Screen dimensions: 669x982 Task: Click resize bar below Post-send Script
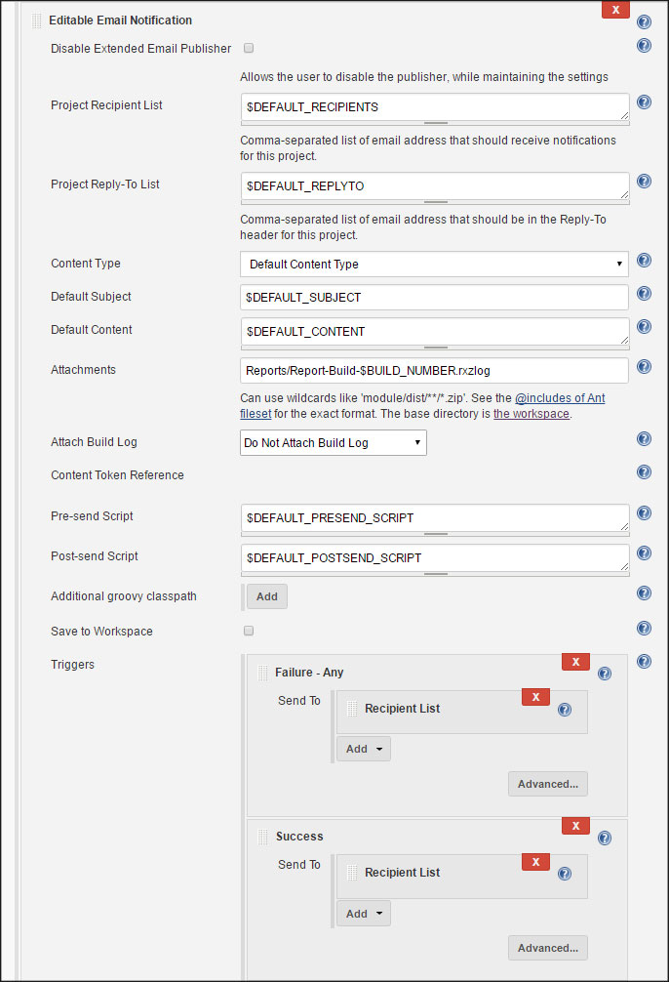point(435,574)
